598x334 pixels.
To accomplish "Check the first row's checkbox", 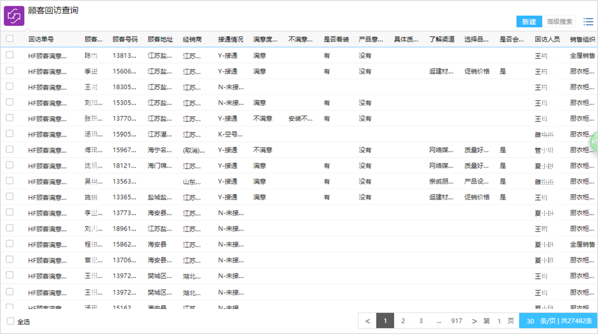I will (10, 55).
